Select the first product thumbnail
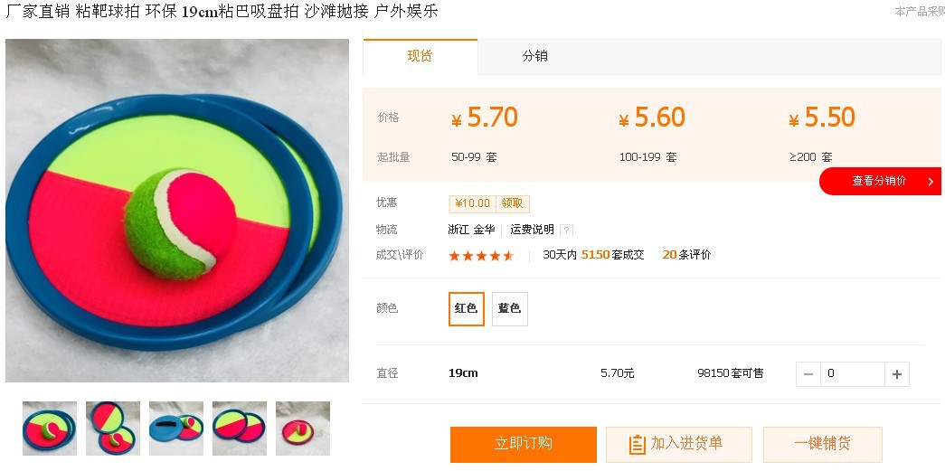Viewport: 945px width, 471px height. pyautogui.click(x=50, y=428)
